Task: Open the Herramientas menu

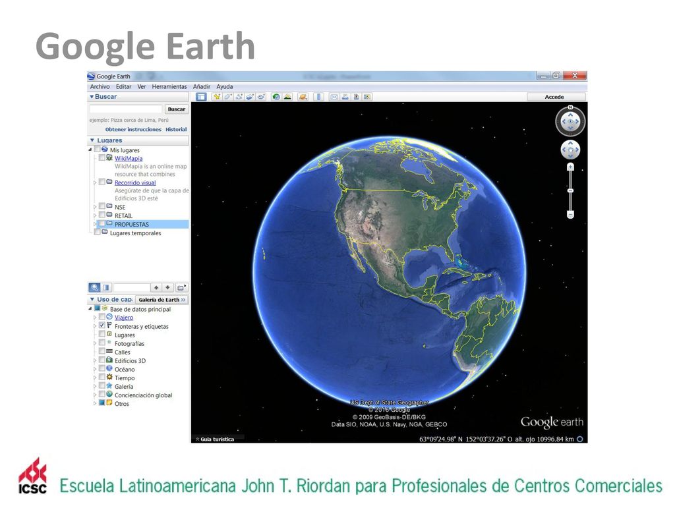Action: [169, 86]
